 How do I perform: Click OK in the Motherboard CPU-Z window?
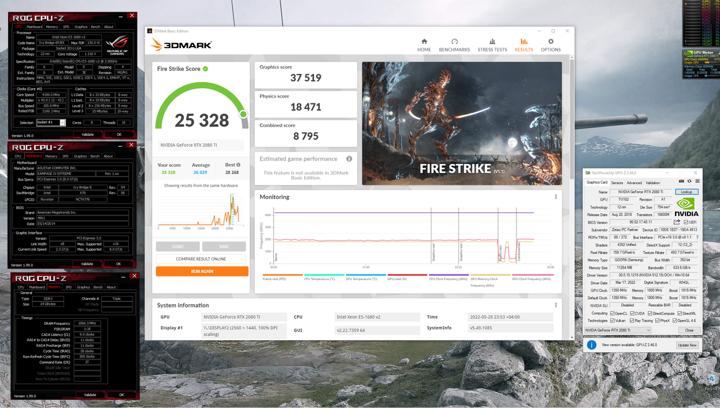click(x=118, y=264)
